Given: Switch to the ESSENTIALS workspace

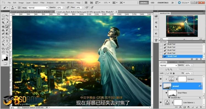Looking at the screenshot, I should point(163,3).
